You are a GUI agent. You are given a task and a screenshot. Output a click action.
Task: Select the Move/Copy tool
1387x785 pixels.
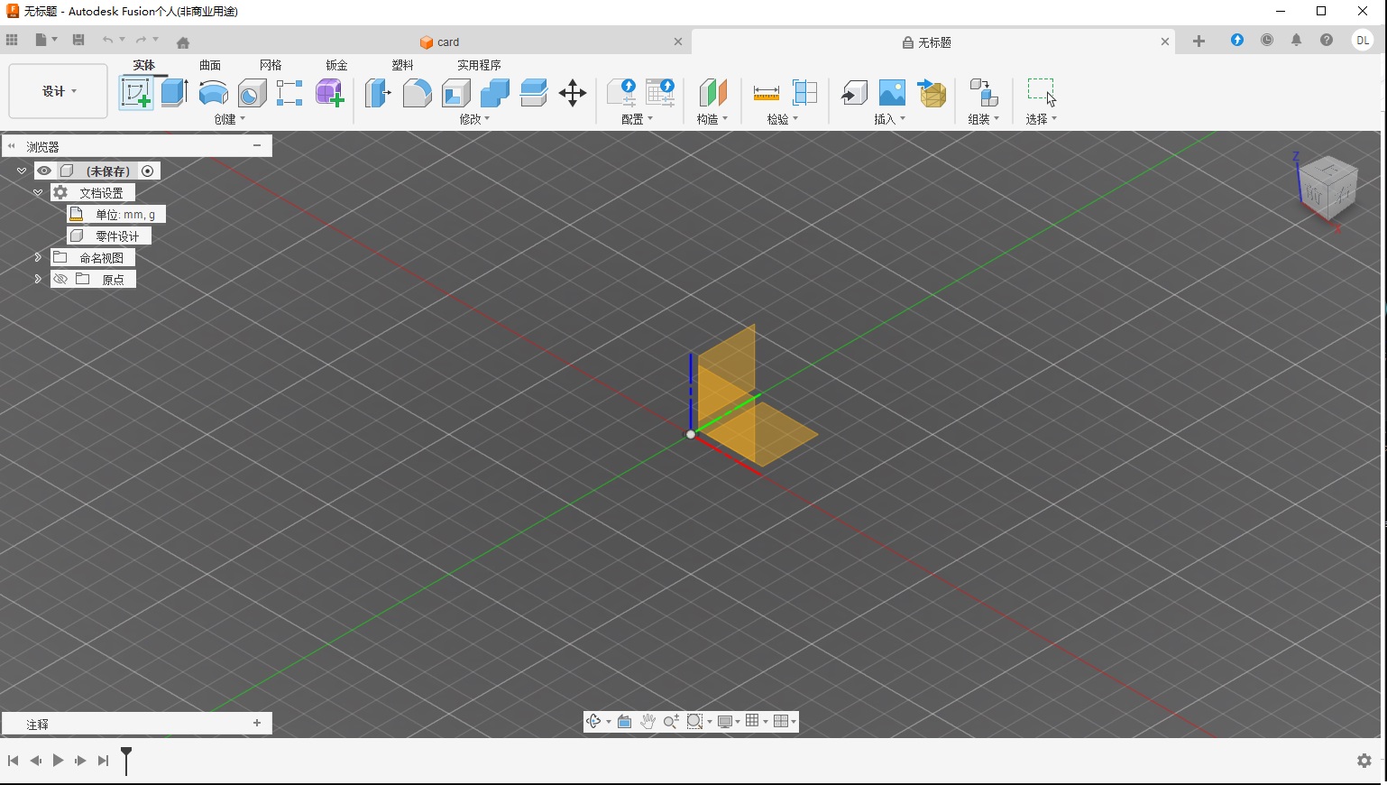573,93
